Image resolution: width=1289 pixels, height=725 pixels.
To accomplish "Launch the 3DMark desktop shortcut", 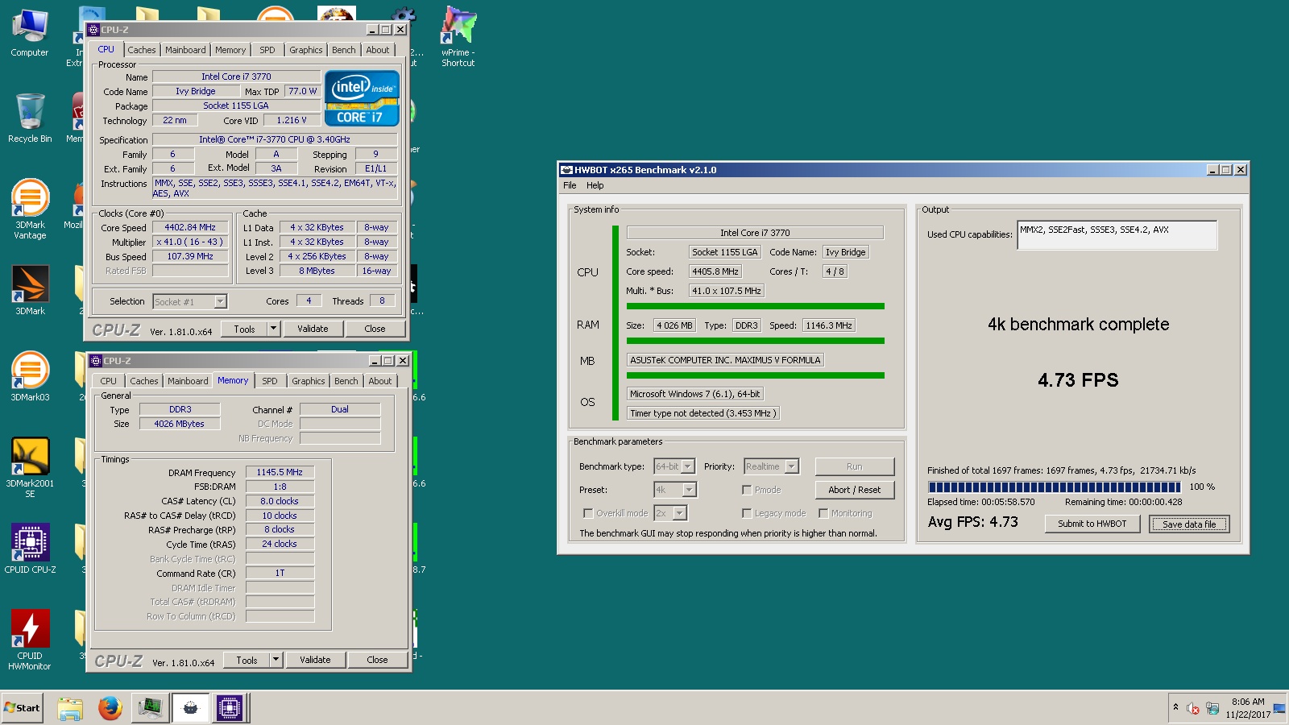I will click(x=30, y=290).
